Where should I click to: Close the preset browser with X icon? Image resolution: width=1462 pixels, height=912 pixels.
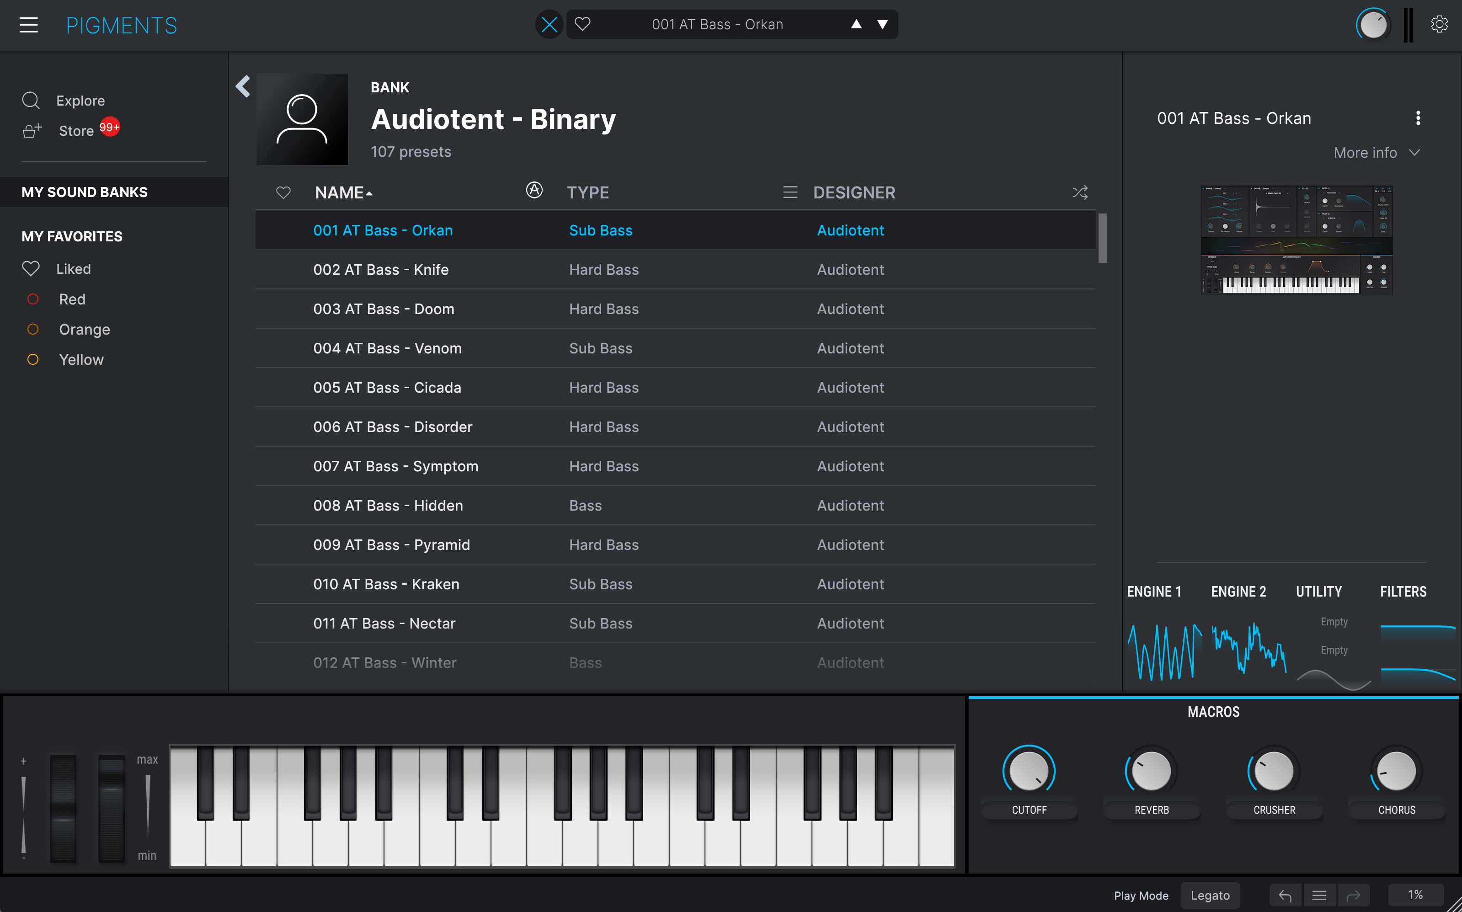(x=549, y=25)
